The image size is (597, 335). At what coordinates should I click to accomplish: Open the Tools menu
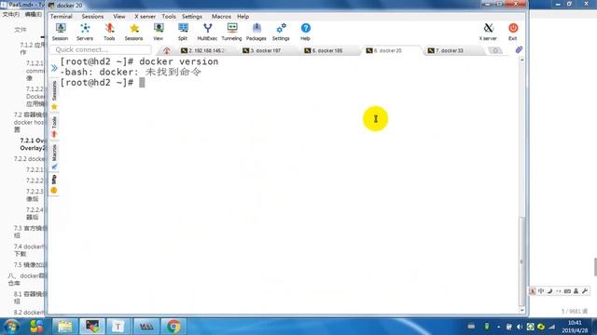(169, 17)
